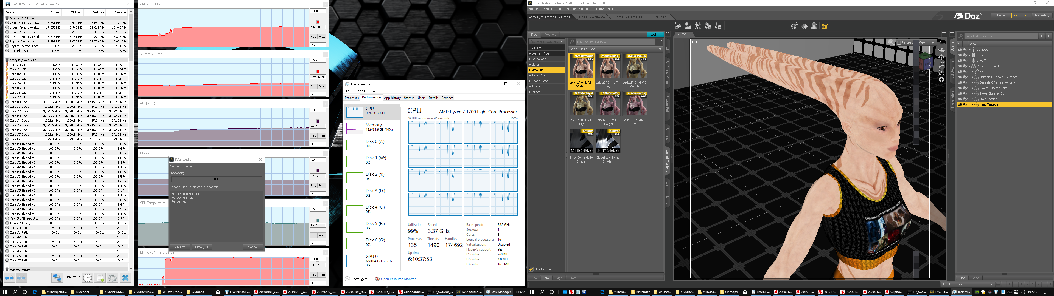Open the Task Manager Startup tab
Image resolution: width=1054 pixels, height=296 pixels.
pyautogui.click(x=409, y=98)
